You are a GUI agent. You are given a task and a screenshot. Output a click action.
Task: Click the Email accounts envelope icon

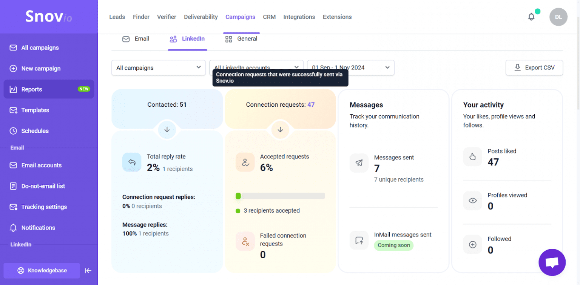coord(13,165)
